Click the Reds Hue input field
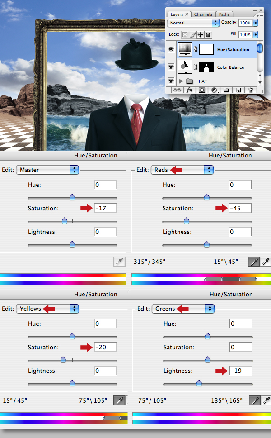This screenshot has height=438, width=271. tap(240, 184)
